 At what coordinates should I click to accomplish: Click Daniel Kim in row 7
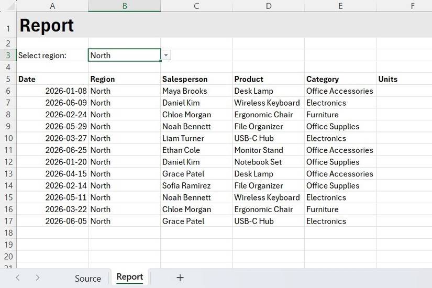click(196, 103)
